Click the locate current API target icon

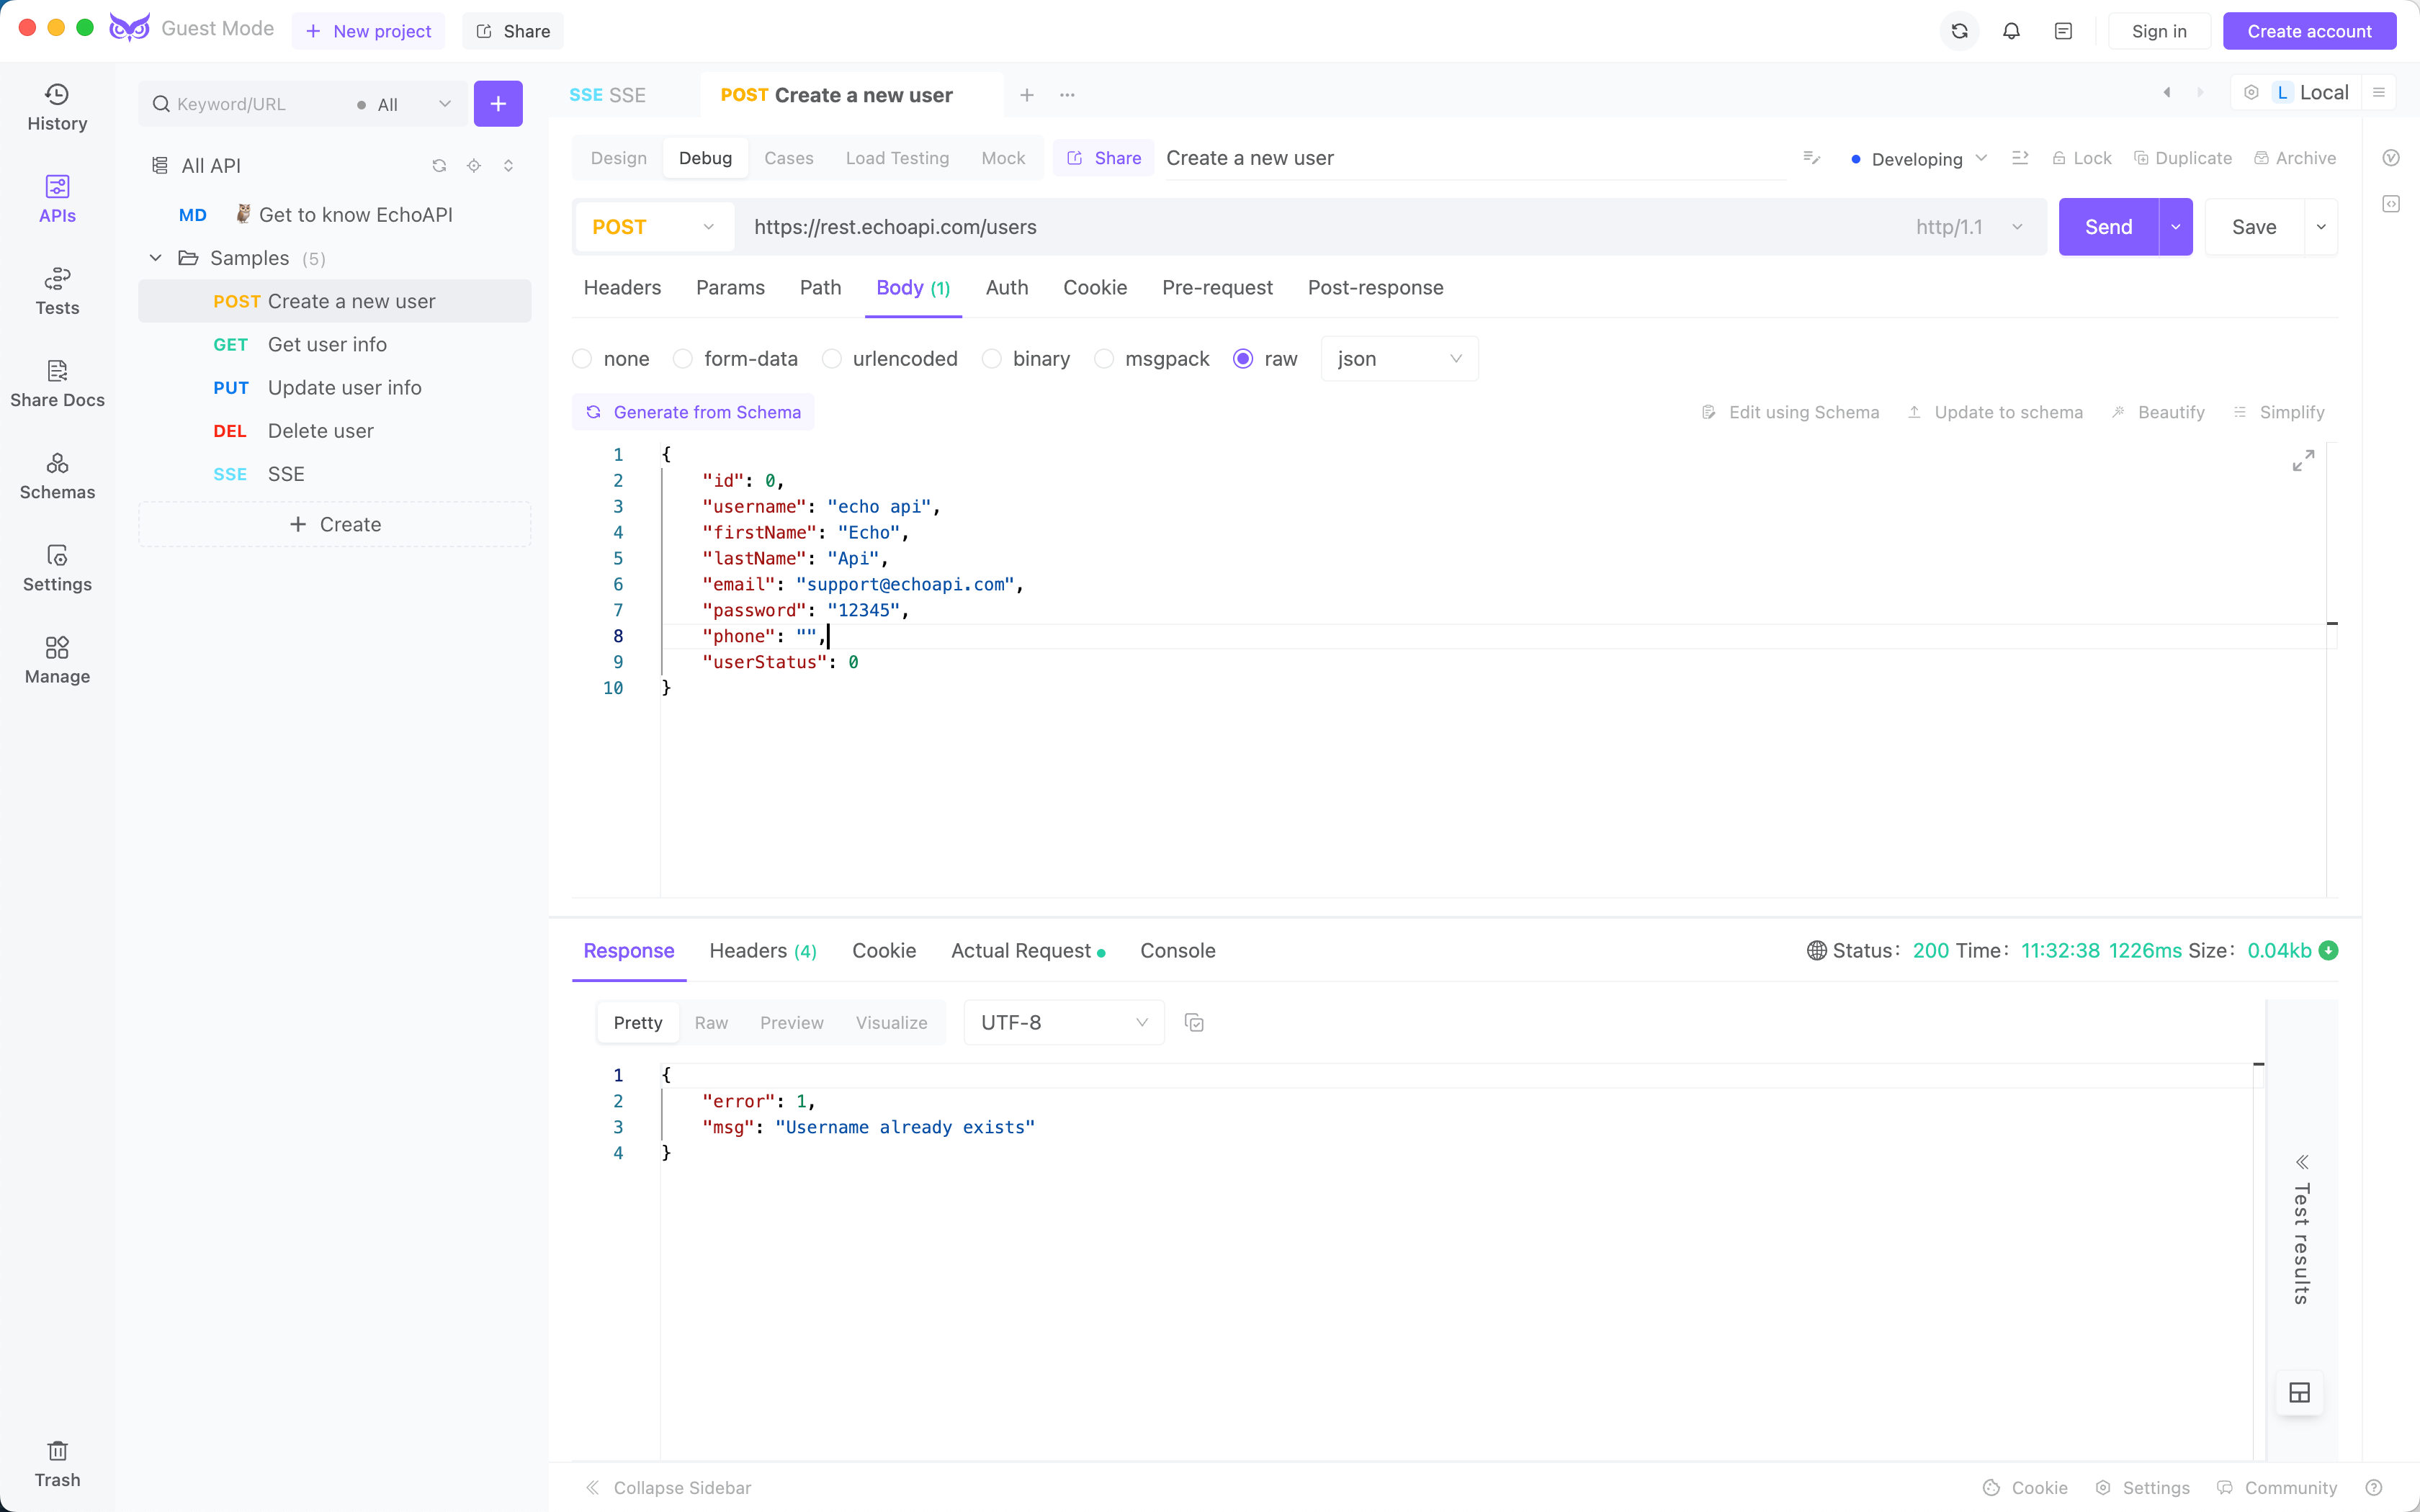click(x=474, y=166)
